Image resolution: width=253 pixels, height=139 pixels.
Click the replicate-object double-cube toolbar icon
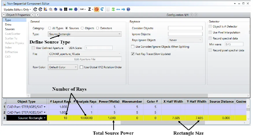(61, 10)
